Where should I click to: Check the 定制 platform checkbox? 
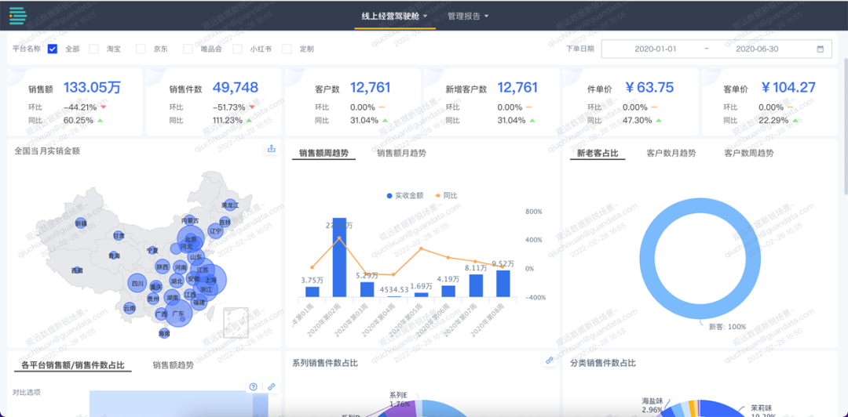pos(287,49)
